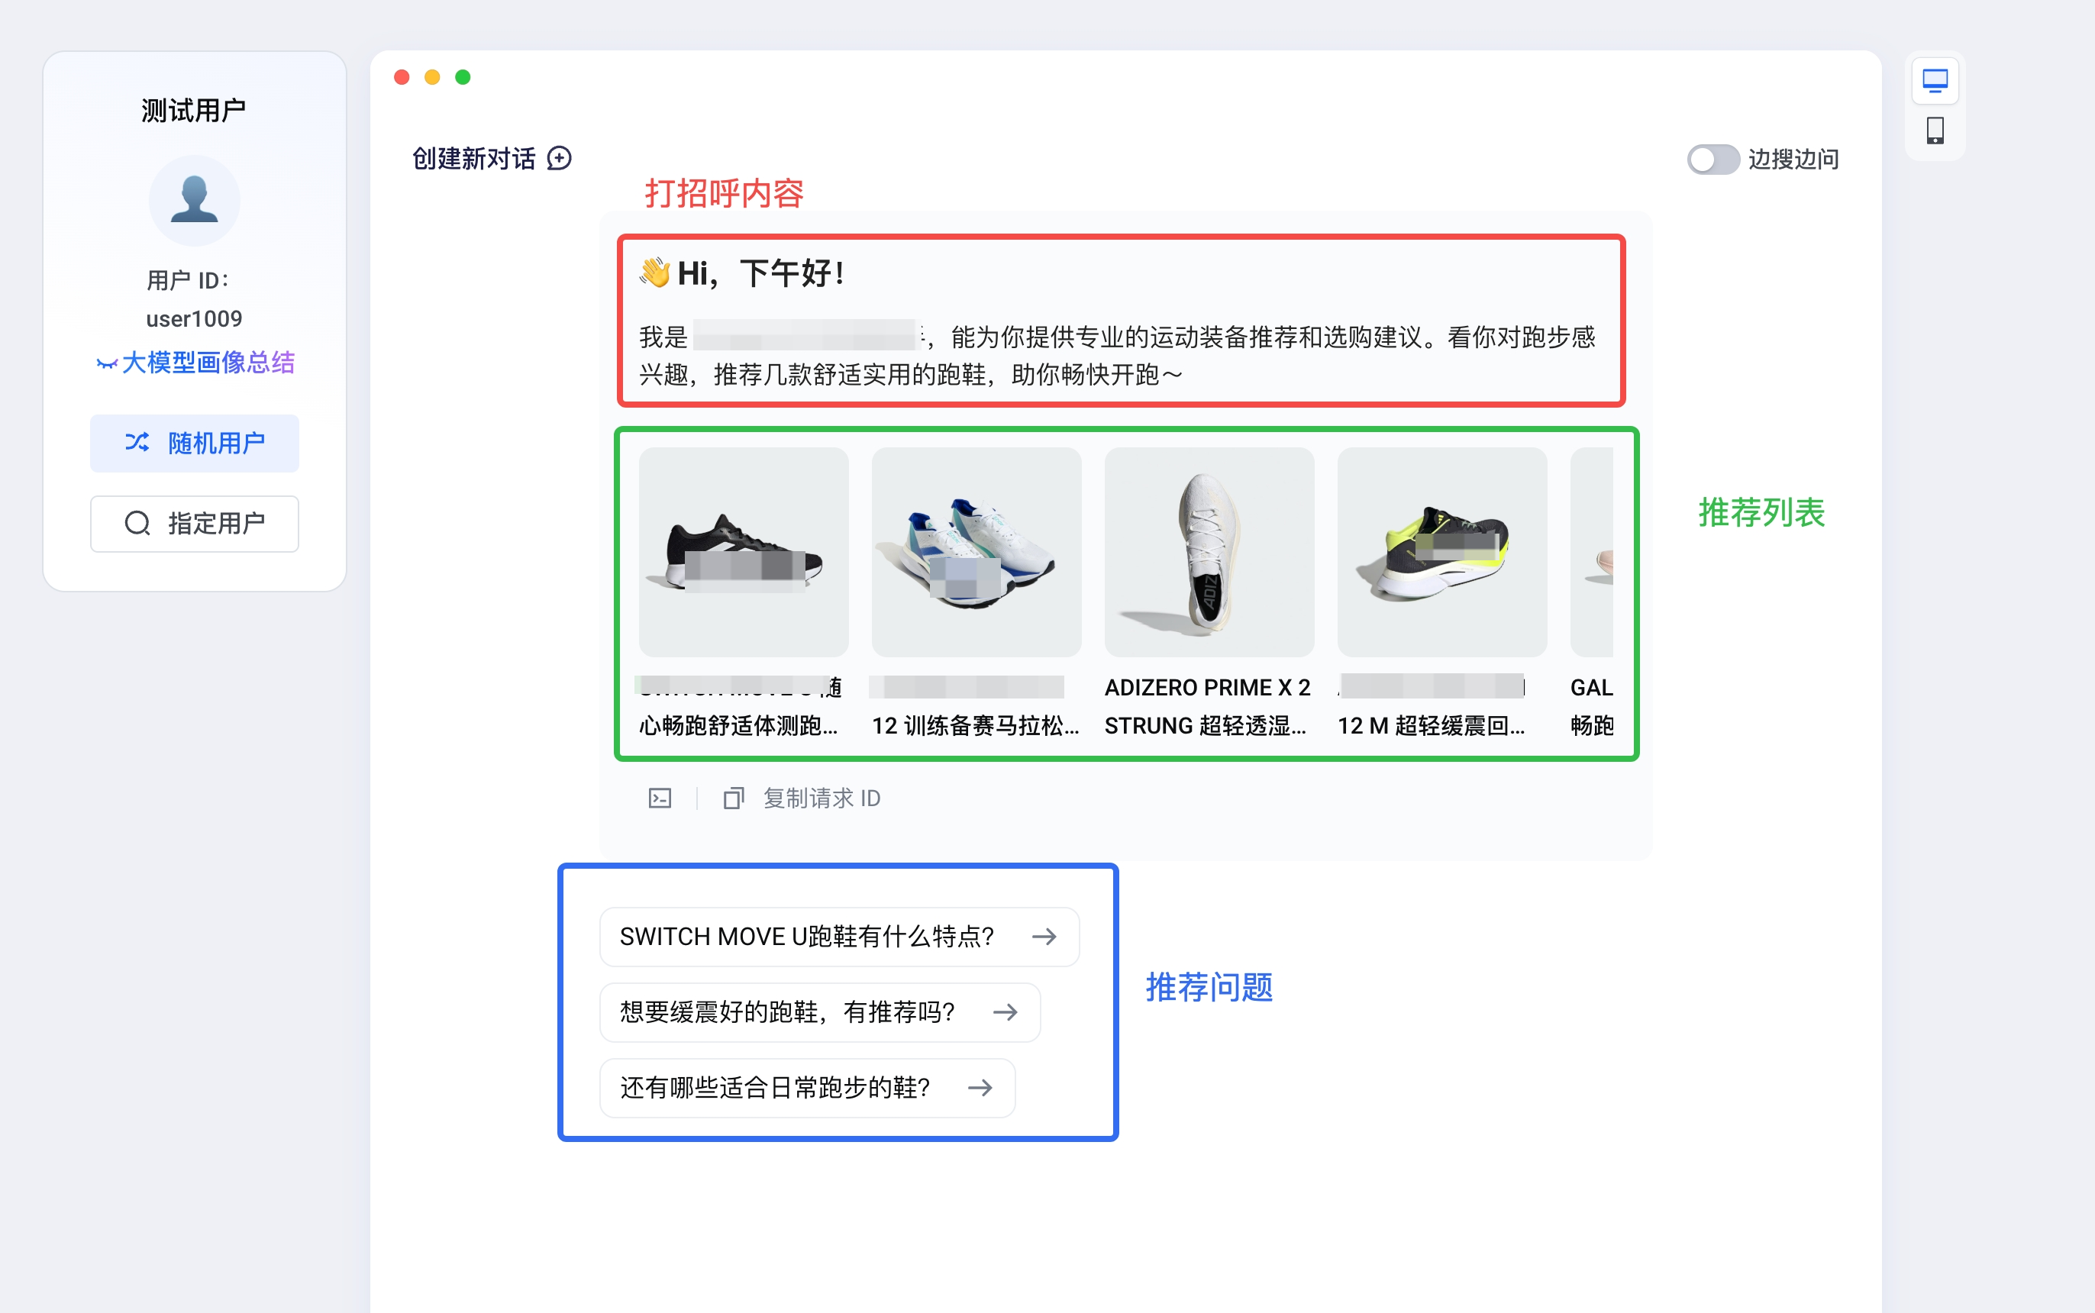The image size is (2095, 1313).
Task: Switch to mobile preview mode icon
Action: pyautogui.click(x=1935, y=131)
